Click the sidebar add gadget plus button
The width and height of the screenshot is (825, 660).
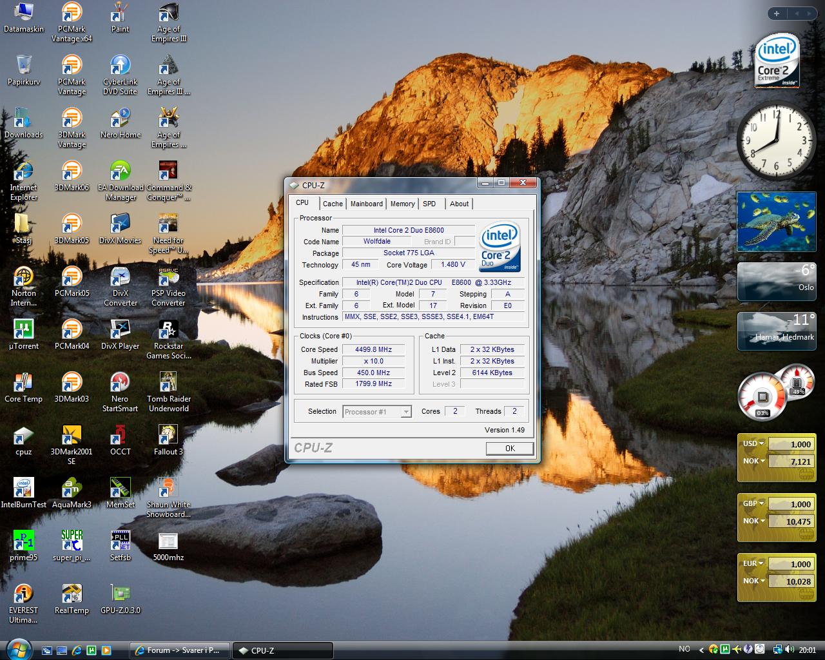click(x=777, y=13)
